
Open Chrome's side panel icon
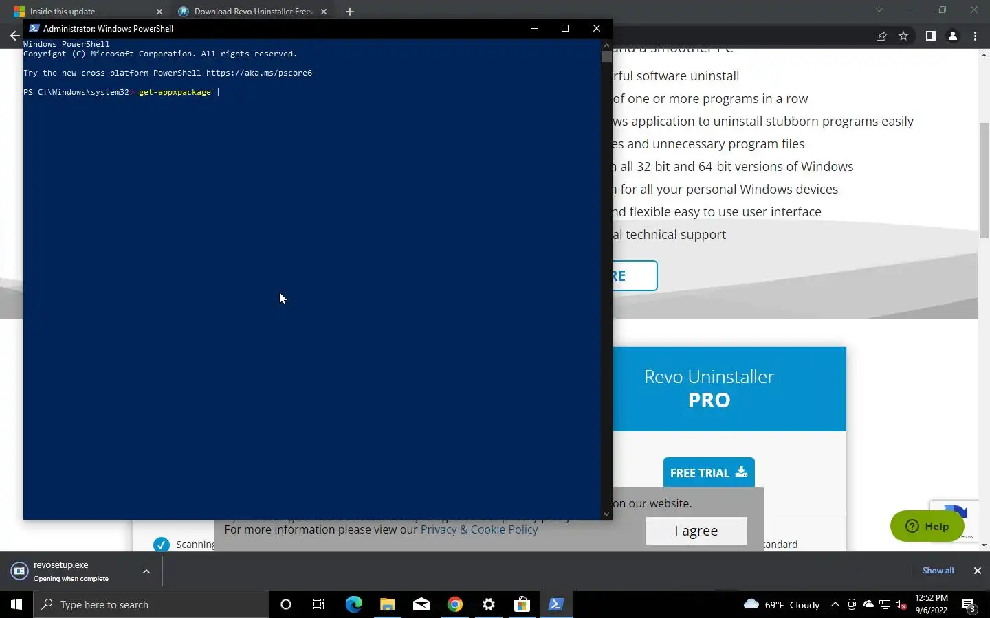(930, 36)
